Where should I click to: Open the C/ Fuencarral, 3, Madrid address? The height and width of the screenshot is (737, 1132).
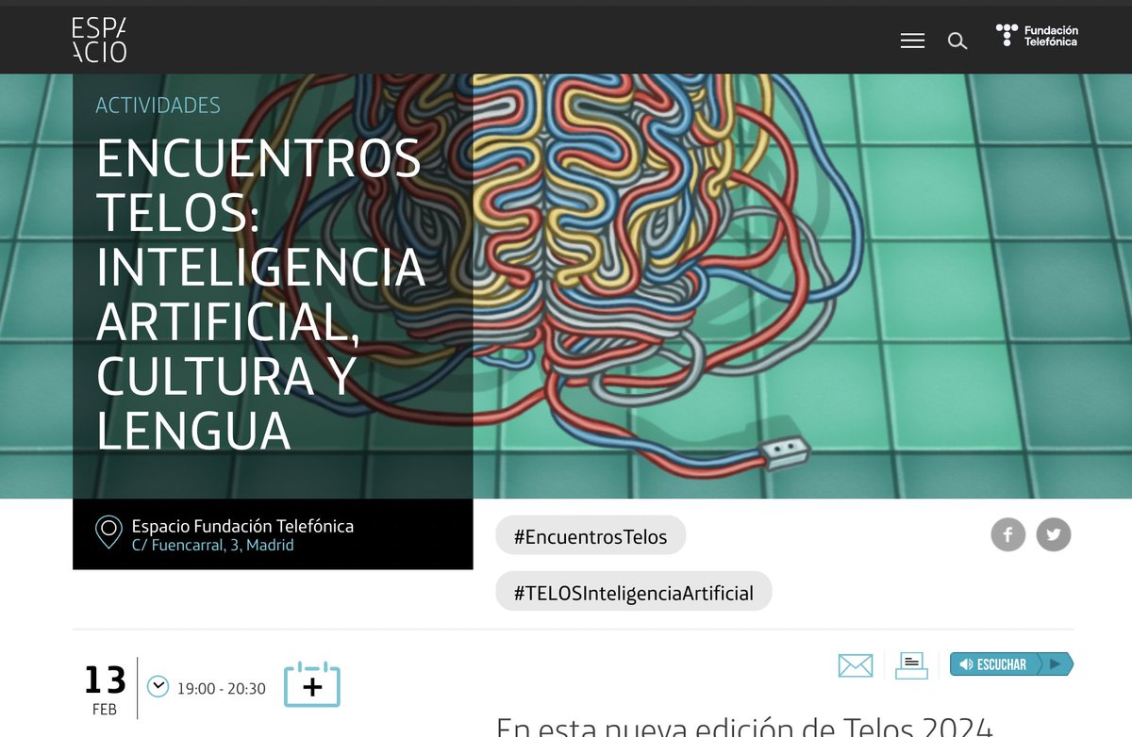[x=212, y=545]
